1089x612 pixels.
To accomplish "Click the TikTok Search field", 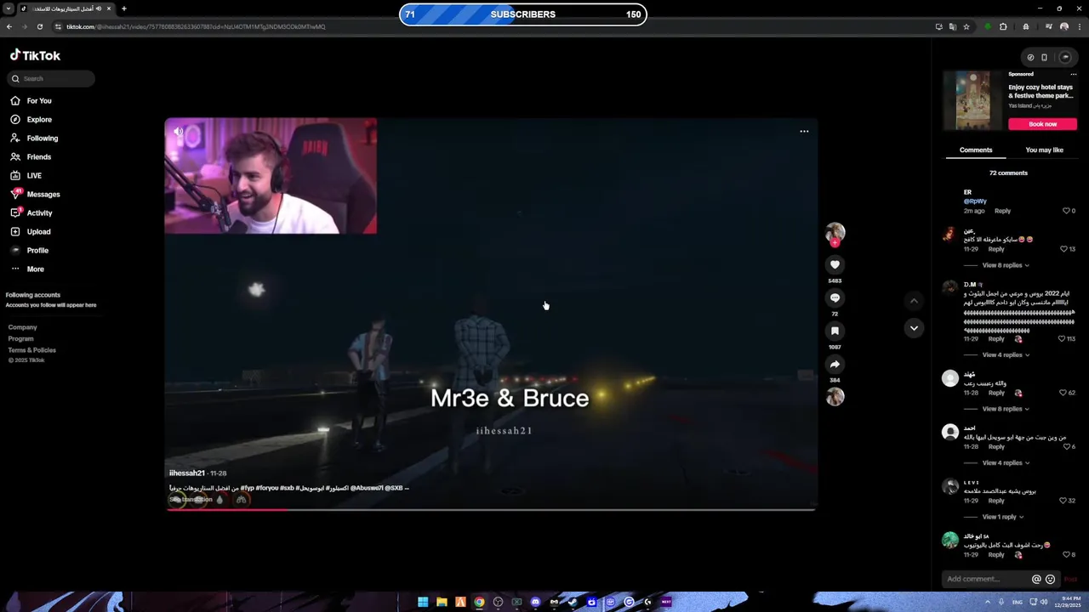I will 51,78.
